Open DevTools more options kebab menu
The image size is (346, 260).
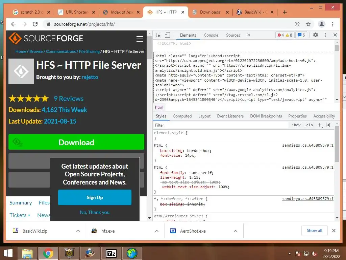(x=325, y=35)
